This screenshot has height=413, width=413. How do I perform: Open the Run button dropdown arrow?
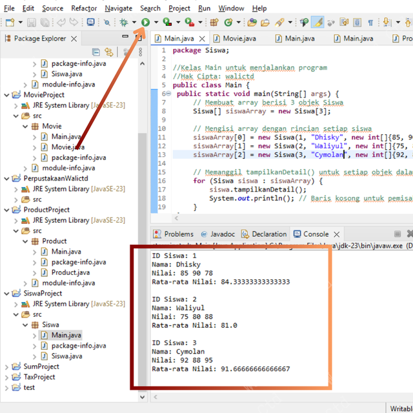point(155,22)
